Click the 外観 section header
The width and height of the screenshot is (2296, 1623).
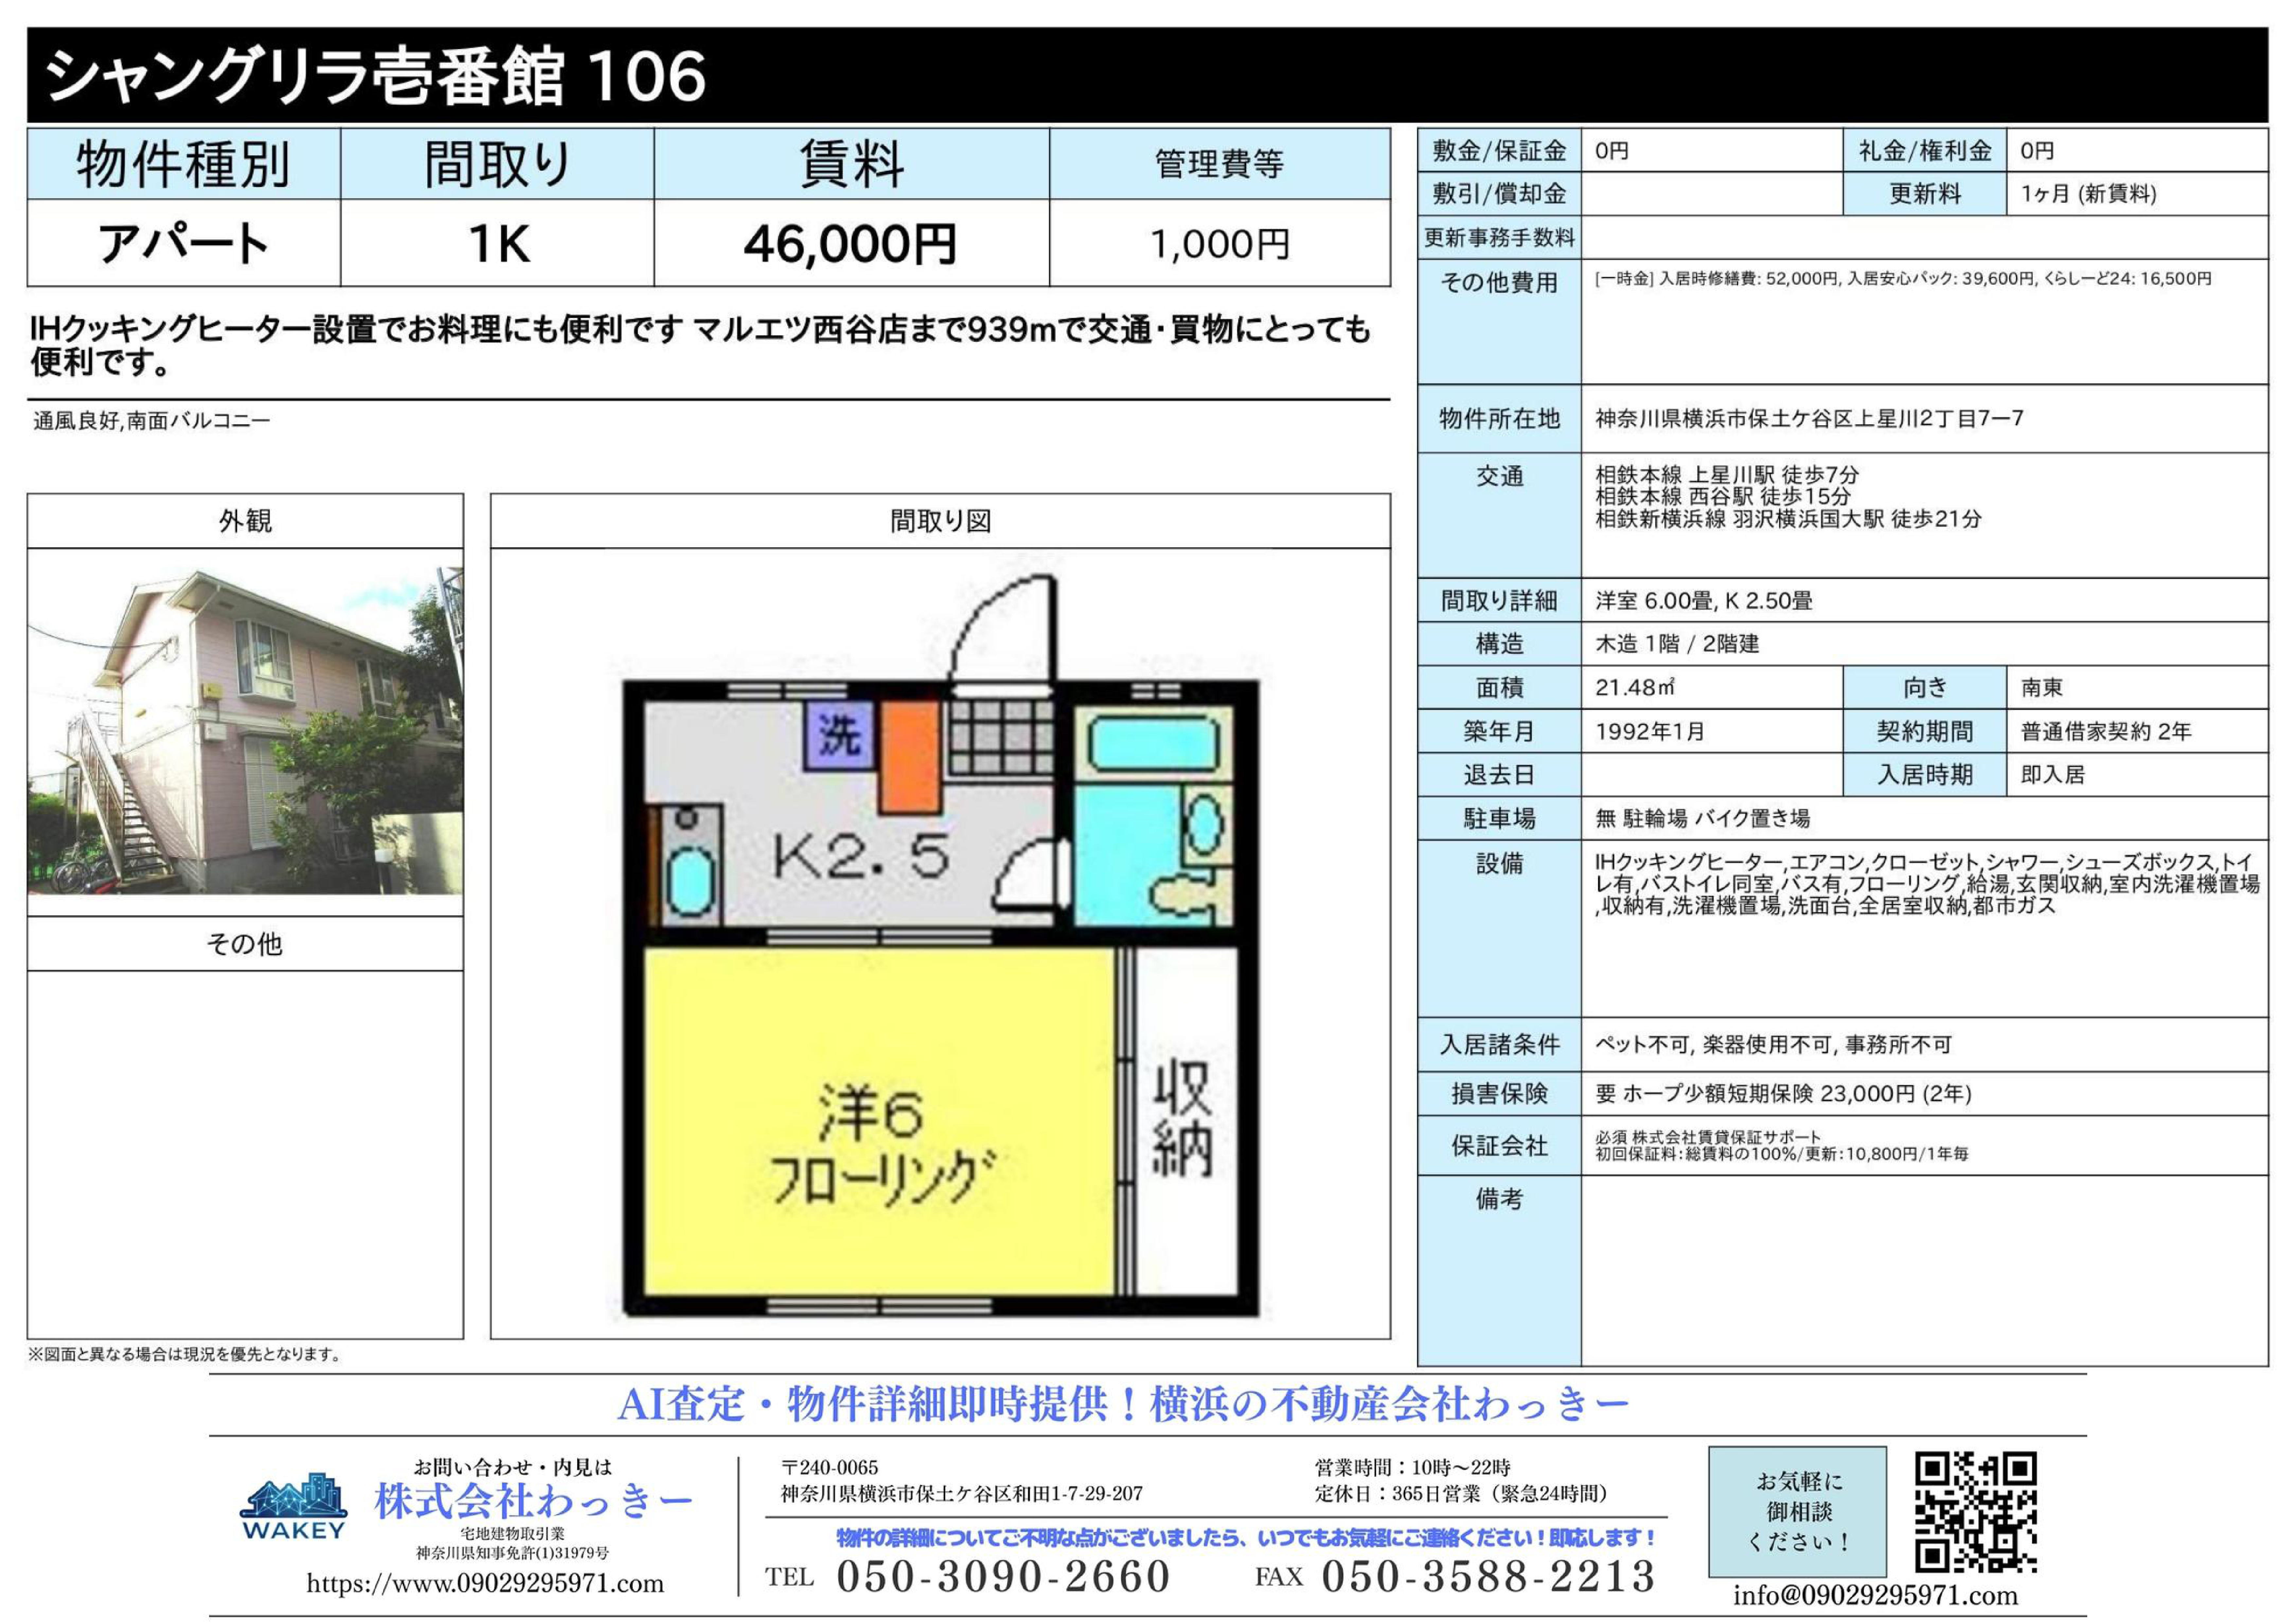point(245,521)
